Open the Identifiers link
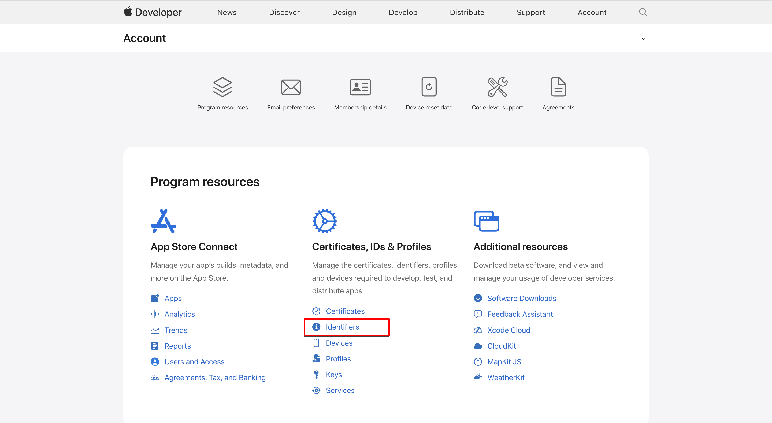This screenshot has height=423, width=772. pyautogui.click(x=342, y=327)
